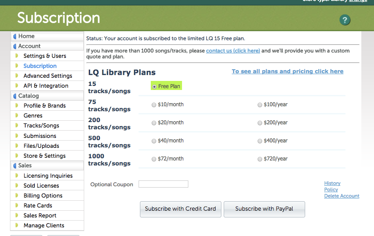Click the Optional Coupon input field
Image resolution: width=374 pixels, height=236 pixels.
(163, 184)
